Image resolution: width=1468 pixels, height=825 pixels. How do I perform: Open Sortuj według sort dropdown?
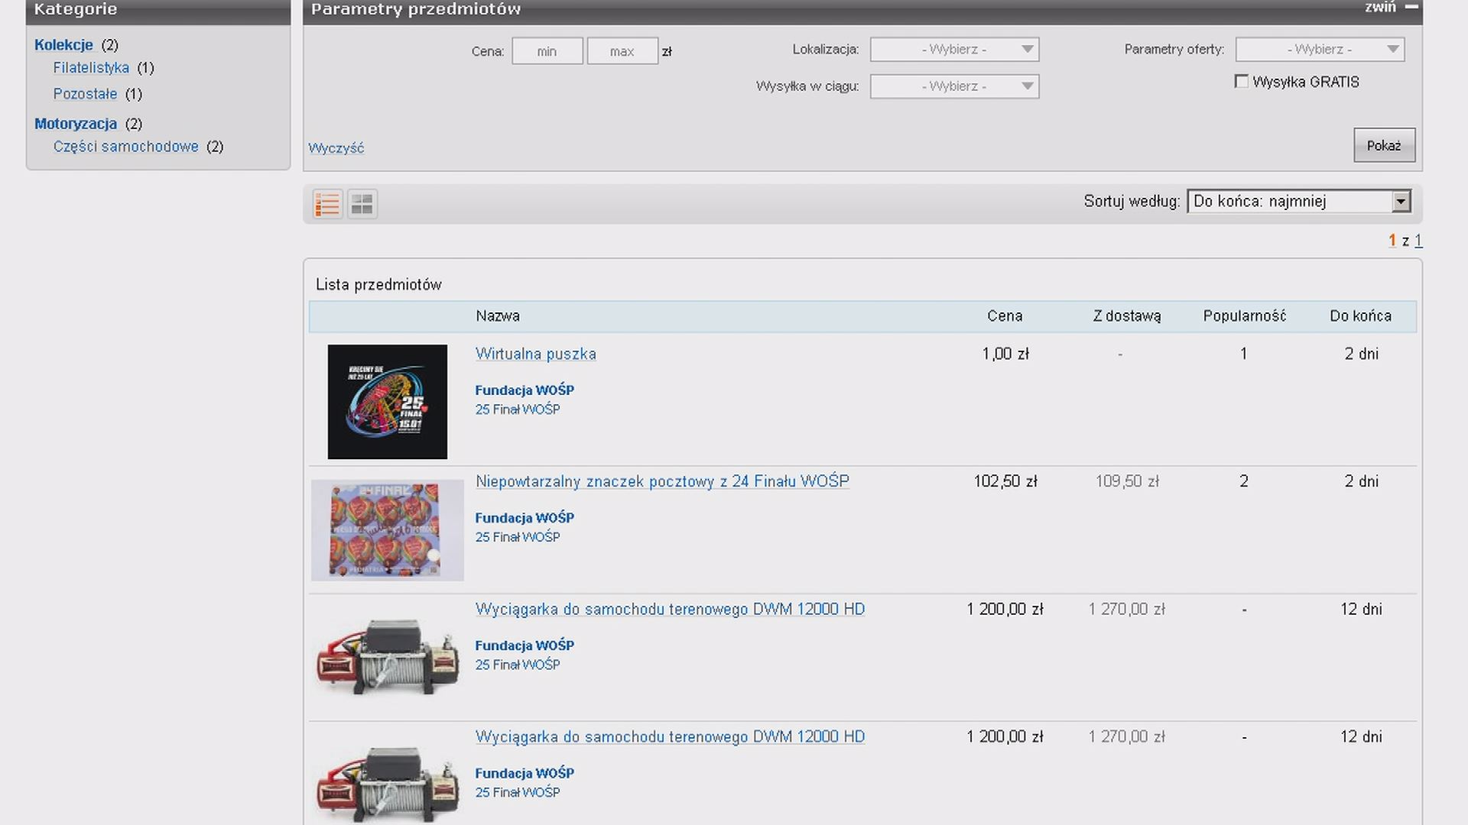click(x=1298, y=202)
